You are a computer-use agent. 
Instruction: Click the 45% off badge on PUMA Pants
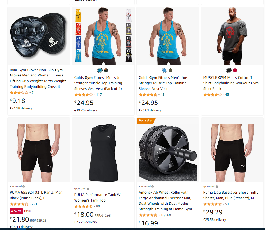point(16,211)
